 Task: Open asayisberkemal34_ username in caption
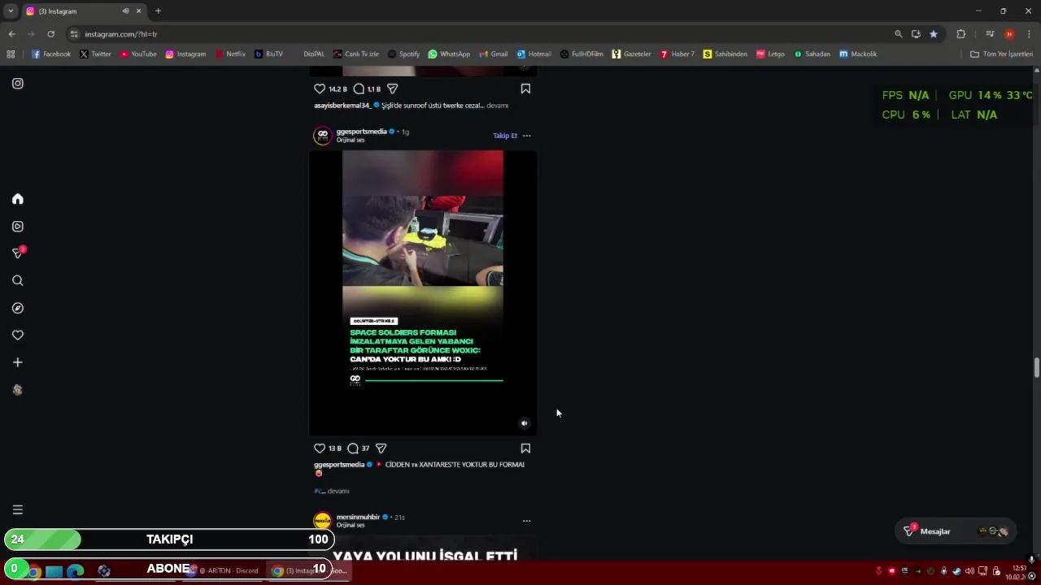coord(342,106)
